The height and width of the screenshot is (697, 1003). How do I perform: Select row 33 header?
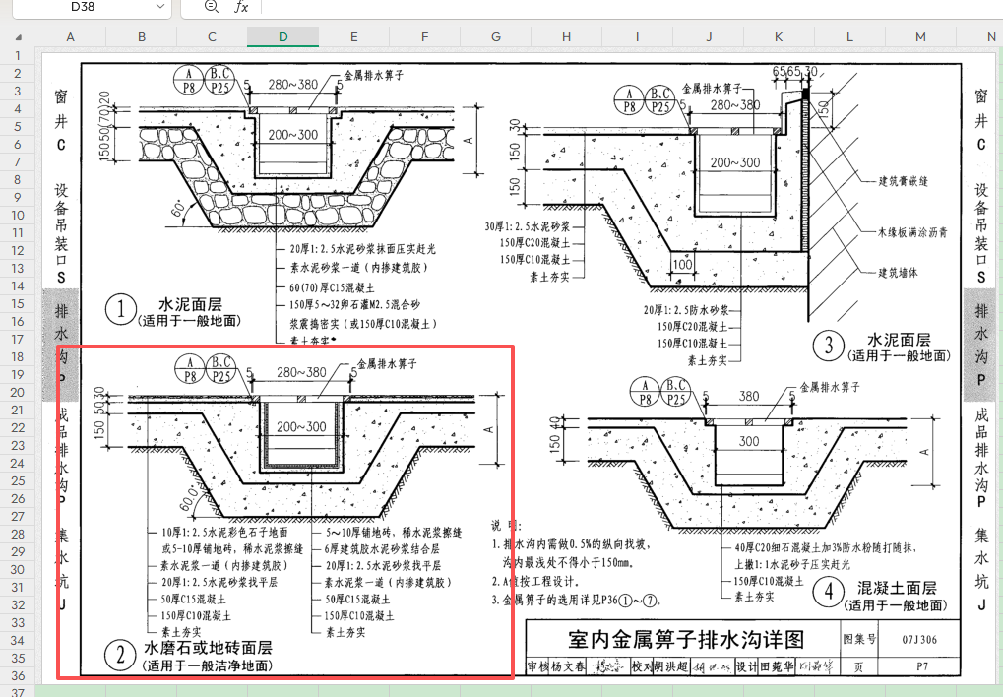(18, 623)
